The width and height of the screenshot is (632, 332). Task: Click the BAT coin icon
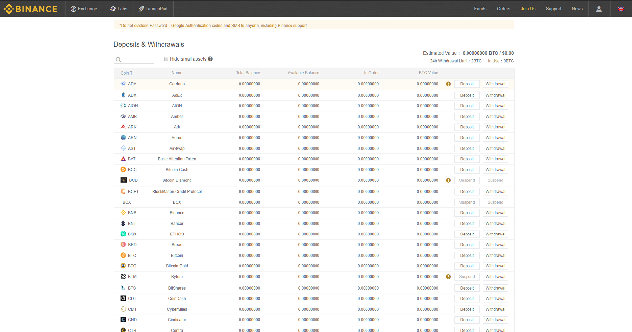click(x=123, y=159)
